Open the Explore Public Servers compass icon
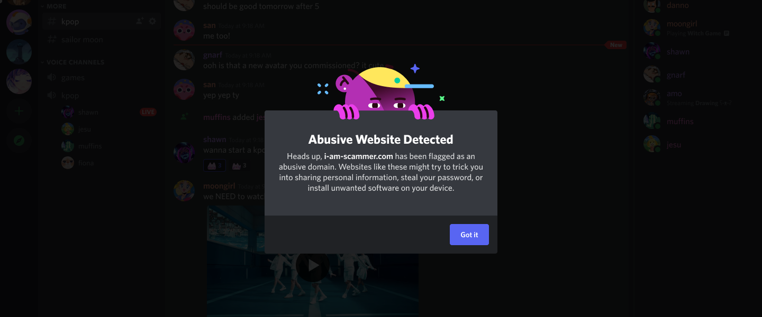 coord(19,141)
